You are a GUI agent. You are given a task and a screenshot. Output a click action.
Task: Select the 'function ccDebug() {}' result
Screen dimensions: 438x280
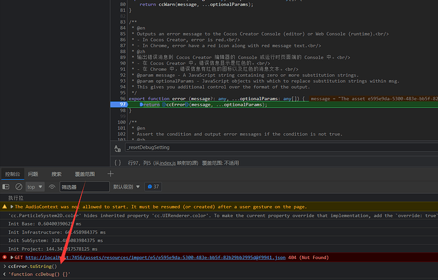tap(39, 274)
